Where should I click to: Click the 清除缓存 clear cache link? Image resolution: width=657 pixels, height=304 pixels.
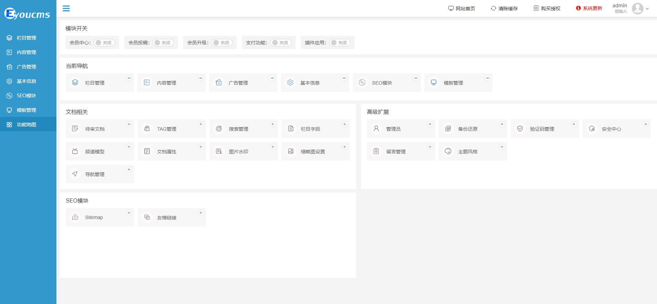[504, 9]
